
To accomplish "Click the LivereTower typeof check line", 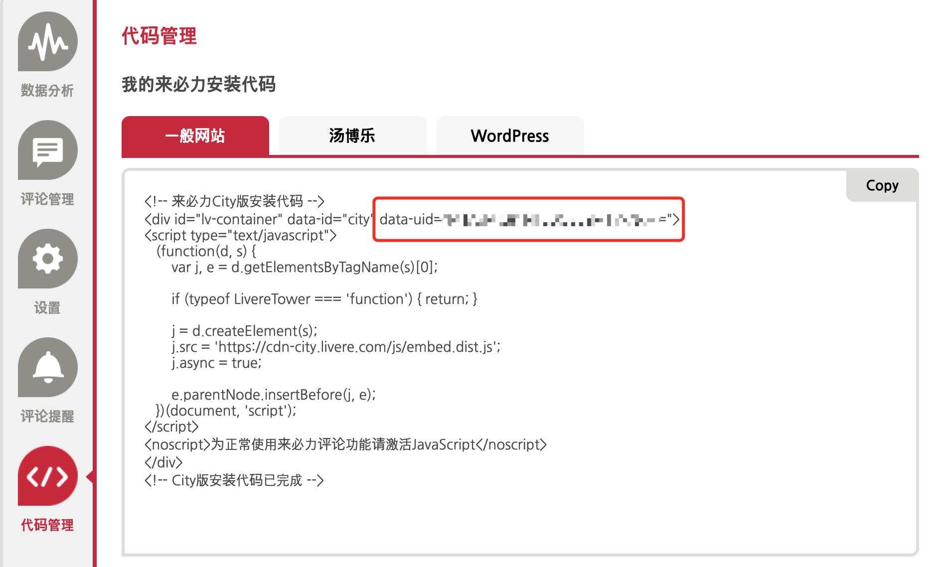I will 324,299.
